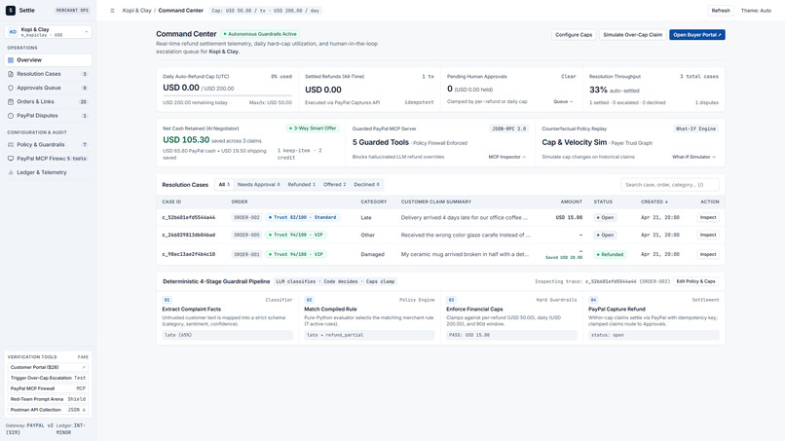Click Open Buyer Portal button

point(697,35)
